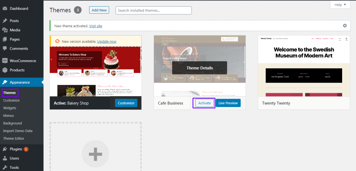Click Customize on Bakery Shop theme
The height and width of the screenshot is (171, 356).
point(126,103)
